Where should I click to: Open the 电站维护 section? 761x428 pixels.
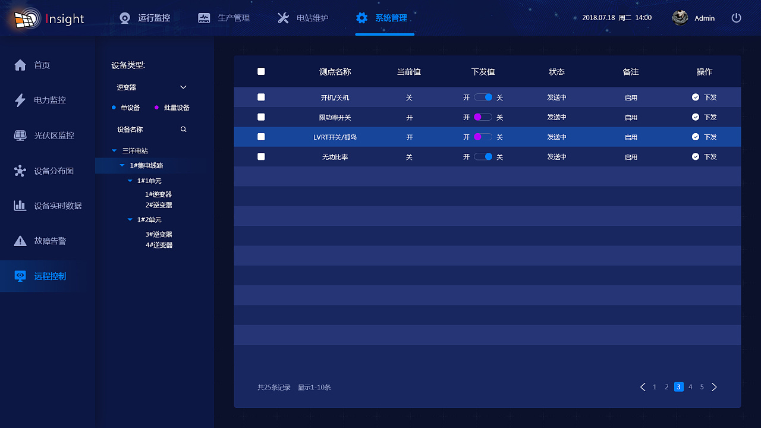click(x=304, y=18)
